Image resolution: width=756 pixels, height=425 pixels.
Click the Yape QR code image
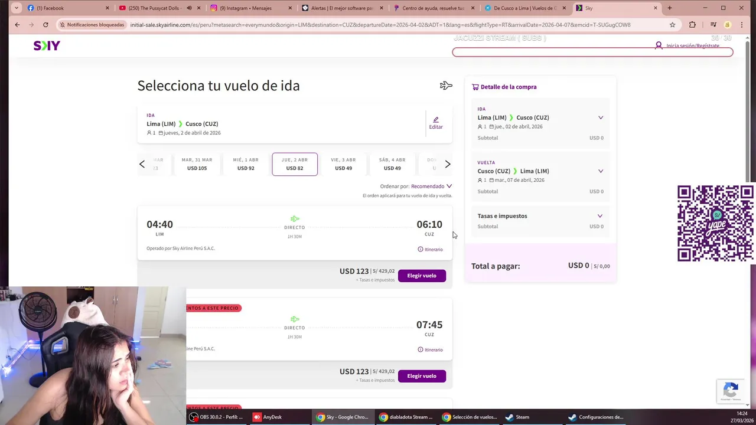715,223
